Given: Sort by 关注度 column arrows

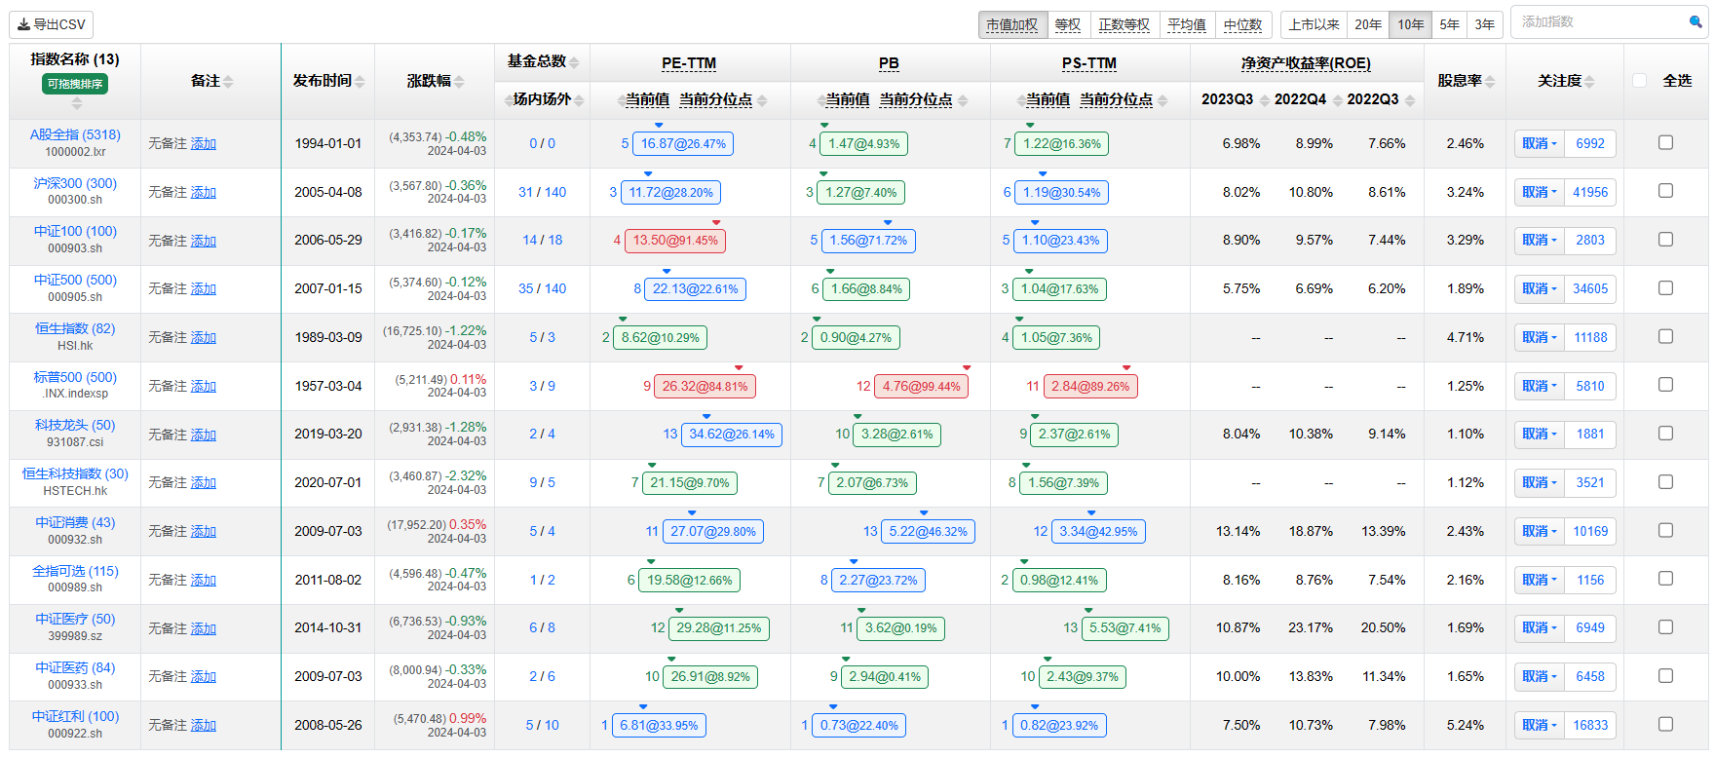Looking at the screenshot, I should [x=1589, y=81].
